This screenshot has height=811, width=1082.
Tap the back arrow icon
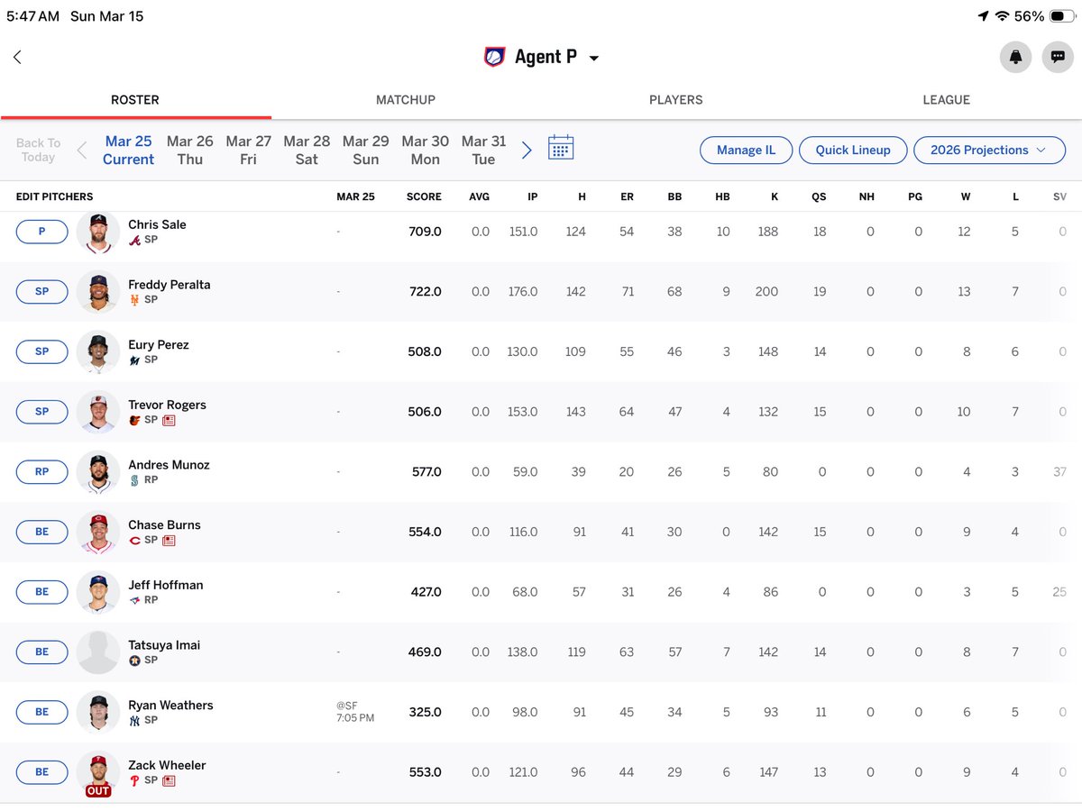tap(17, 57)
